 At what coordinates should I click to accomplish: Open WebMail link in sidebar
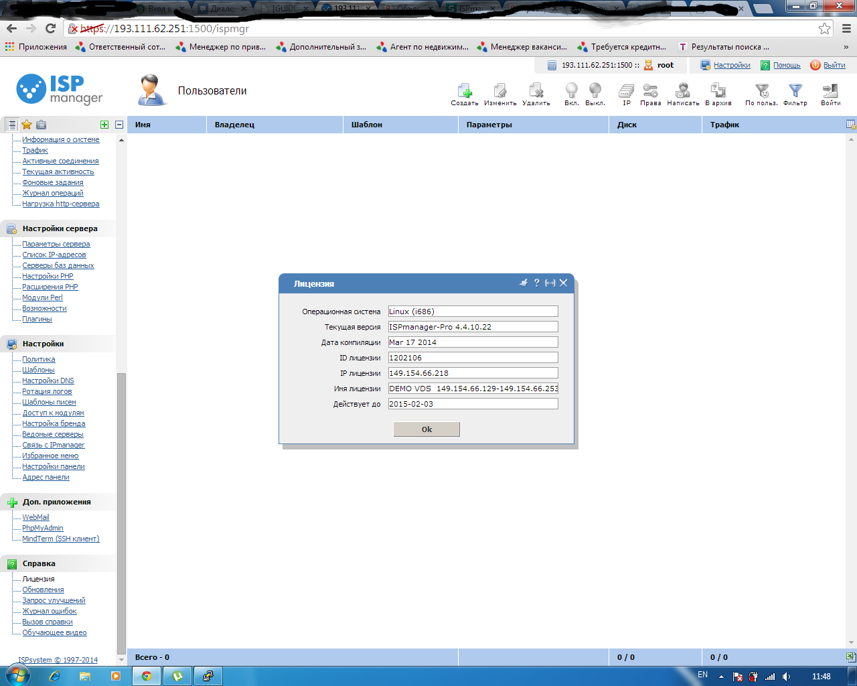35,517
